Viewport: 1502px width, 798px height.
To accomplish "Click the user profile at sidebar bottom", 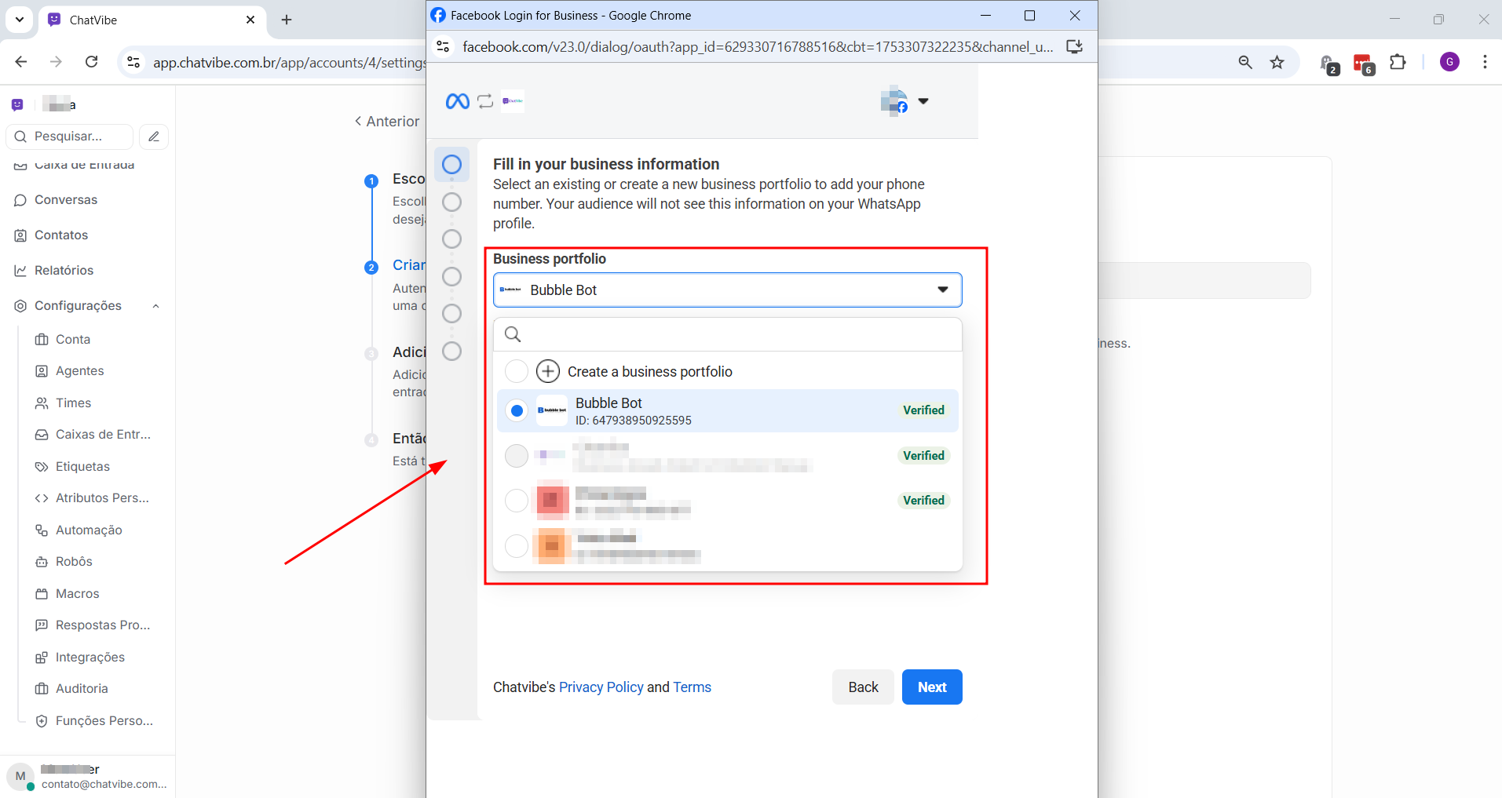I will (87, 777).
